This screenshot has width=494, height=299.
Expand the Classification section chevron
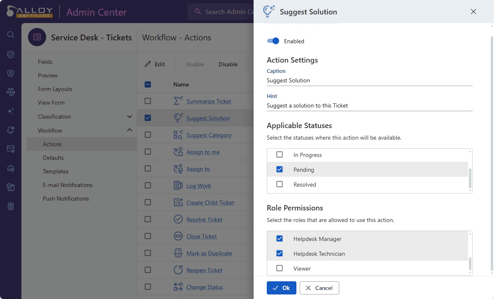point(130,117)
